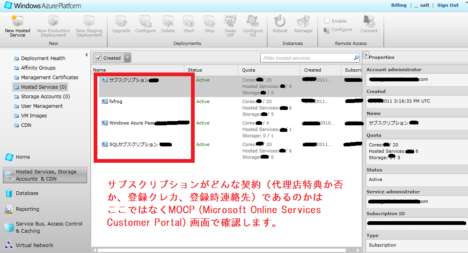Select Storage Accounts (0) in the tree
468x253 pixels.
pos(45,96)
